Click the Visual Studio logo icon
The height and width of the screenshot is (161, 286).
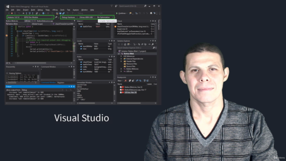point(8,6)
